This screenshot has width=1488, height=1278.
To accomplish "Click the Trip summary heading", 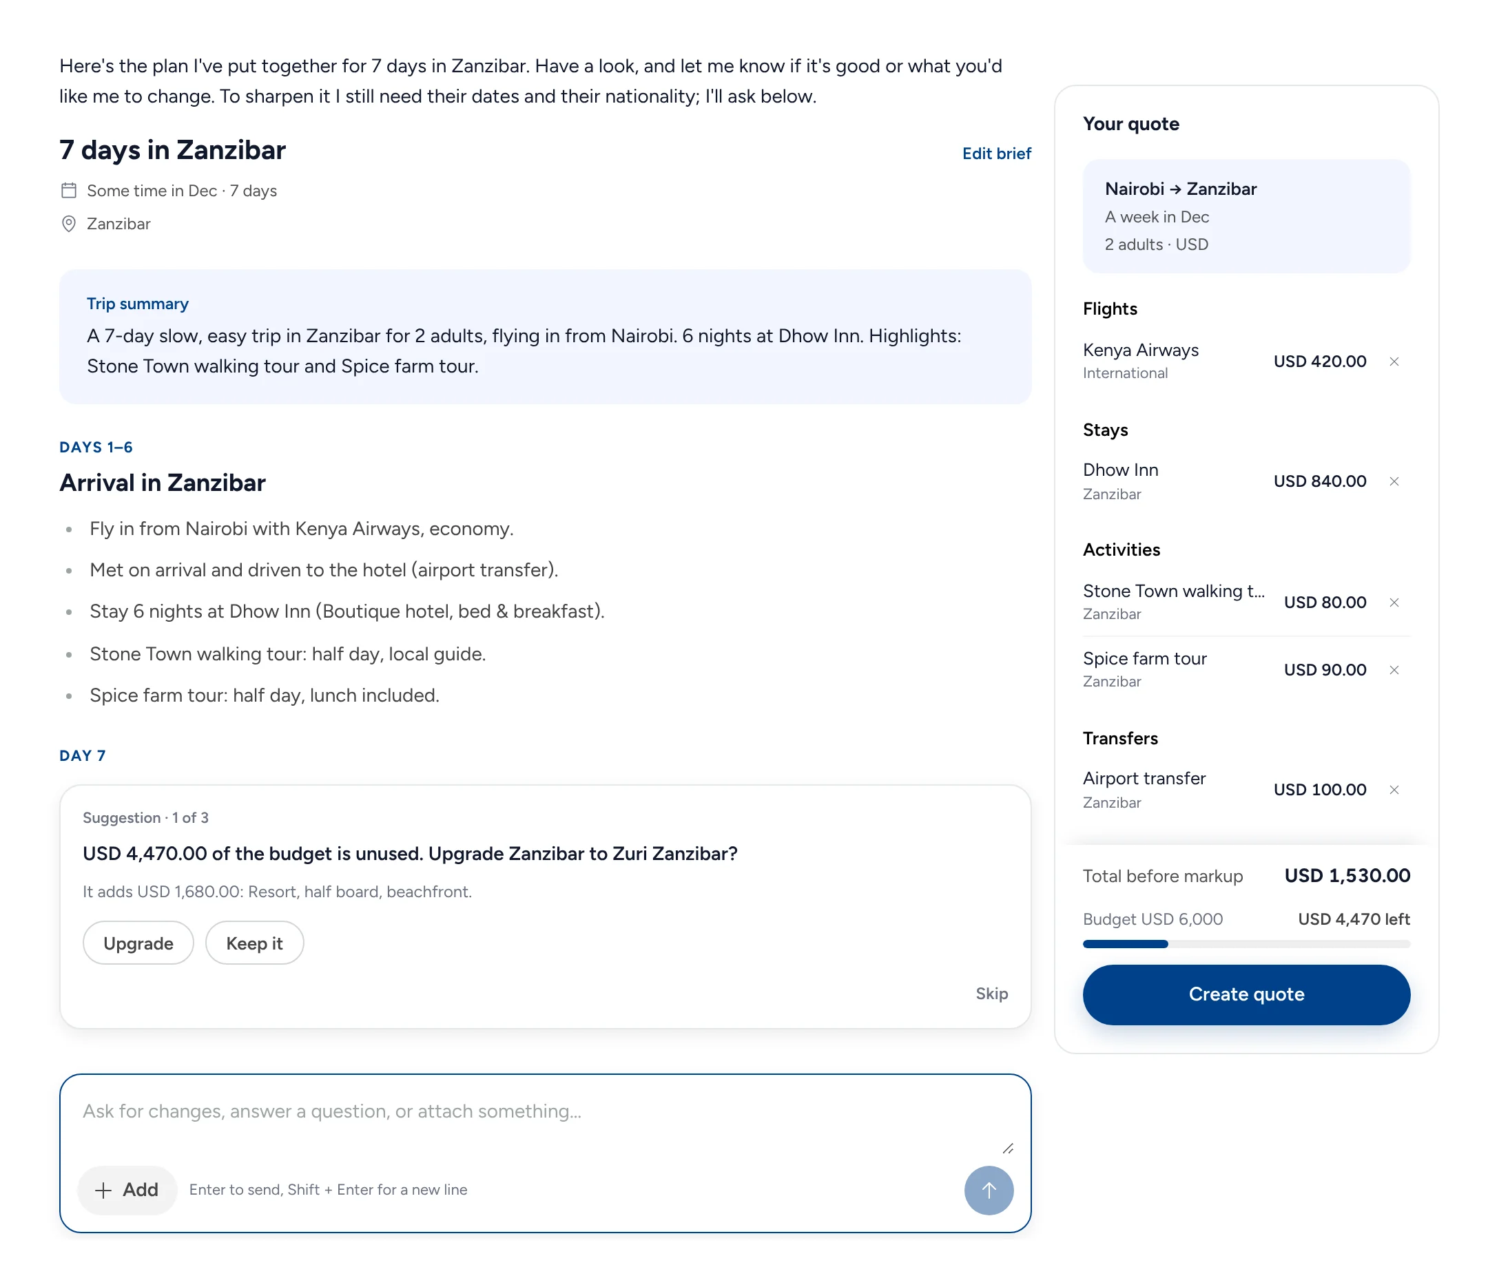I will point(138,304).
